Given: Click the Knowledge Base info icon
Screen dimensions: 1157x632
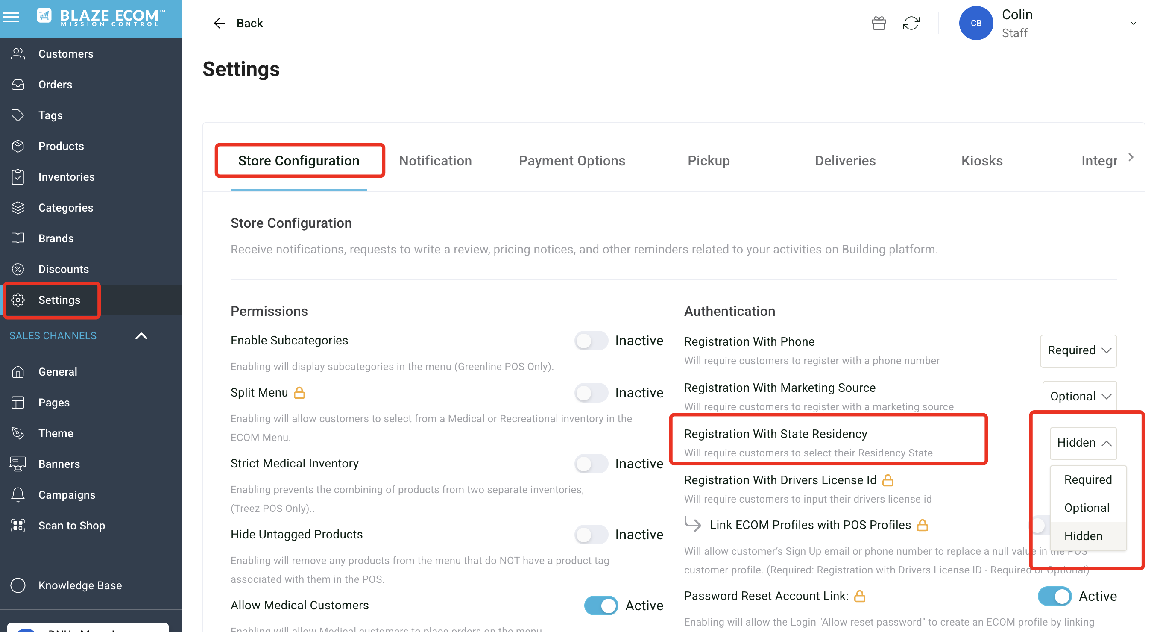Looking at the screenshot, I should pos(18,585).
